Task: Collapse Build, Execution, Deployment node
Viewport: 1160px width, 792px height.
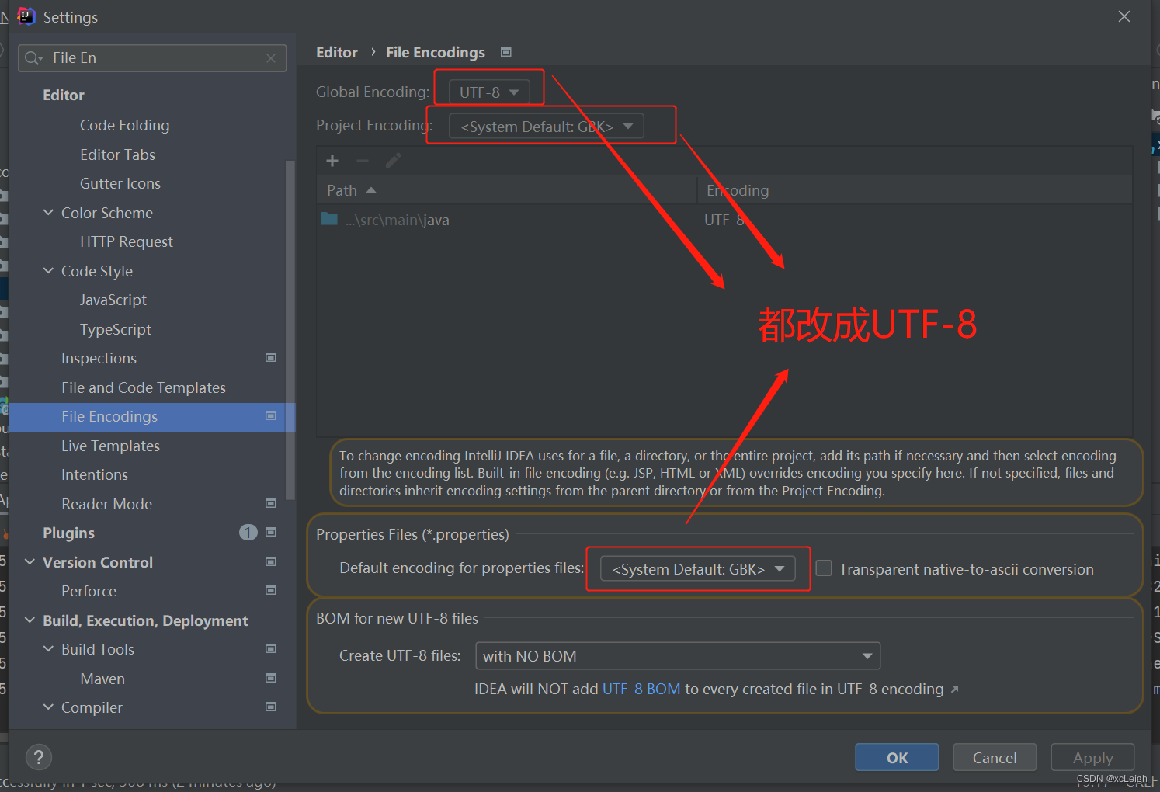Action: coord(30,620)
